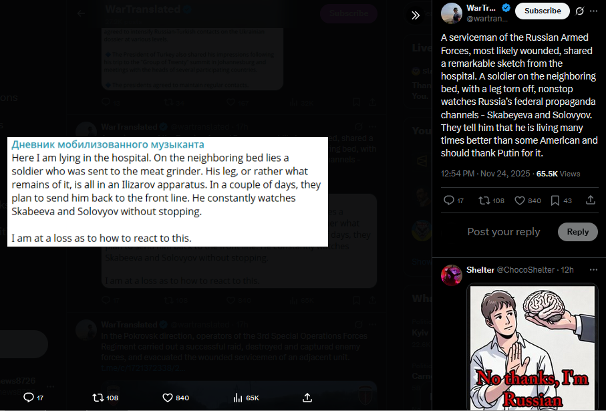This screenshot has width=606, height=411.
Task: Collapse the side panel with double chevron
Action: 416,15
